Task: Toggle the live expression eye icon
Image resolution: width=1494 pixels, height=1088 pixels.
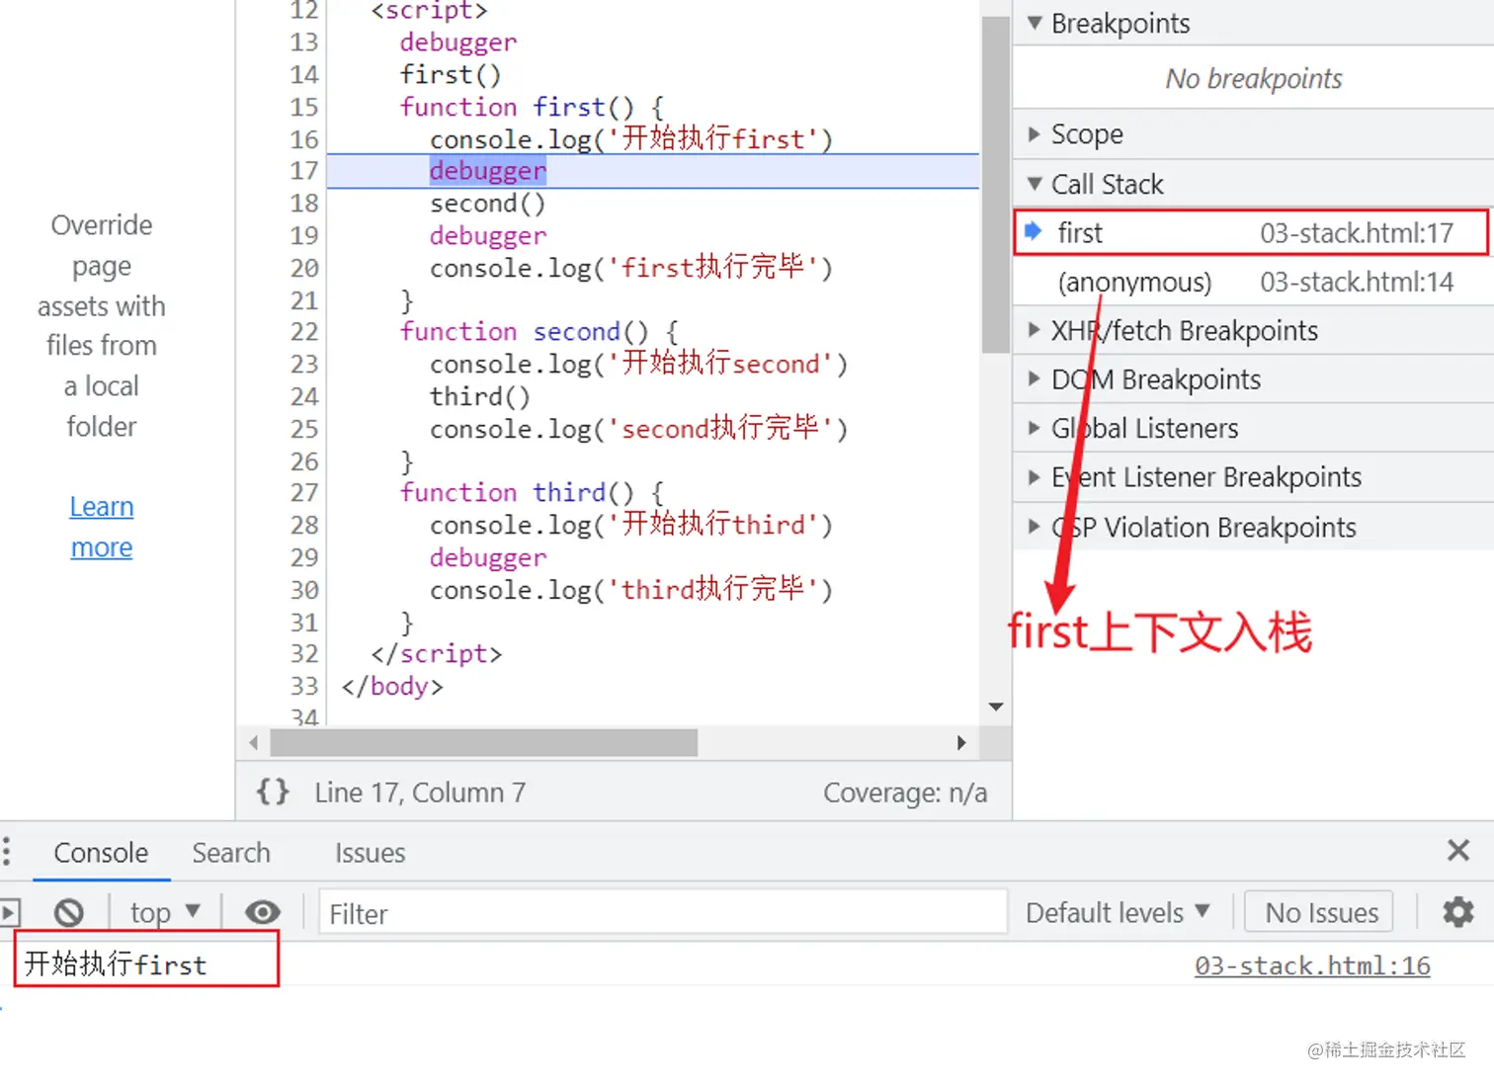Action: [x=262, y=912]
